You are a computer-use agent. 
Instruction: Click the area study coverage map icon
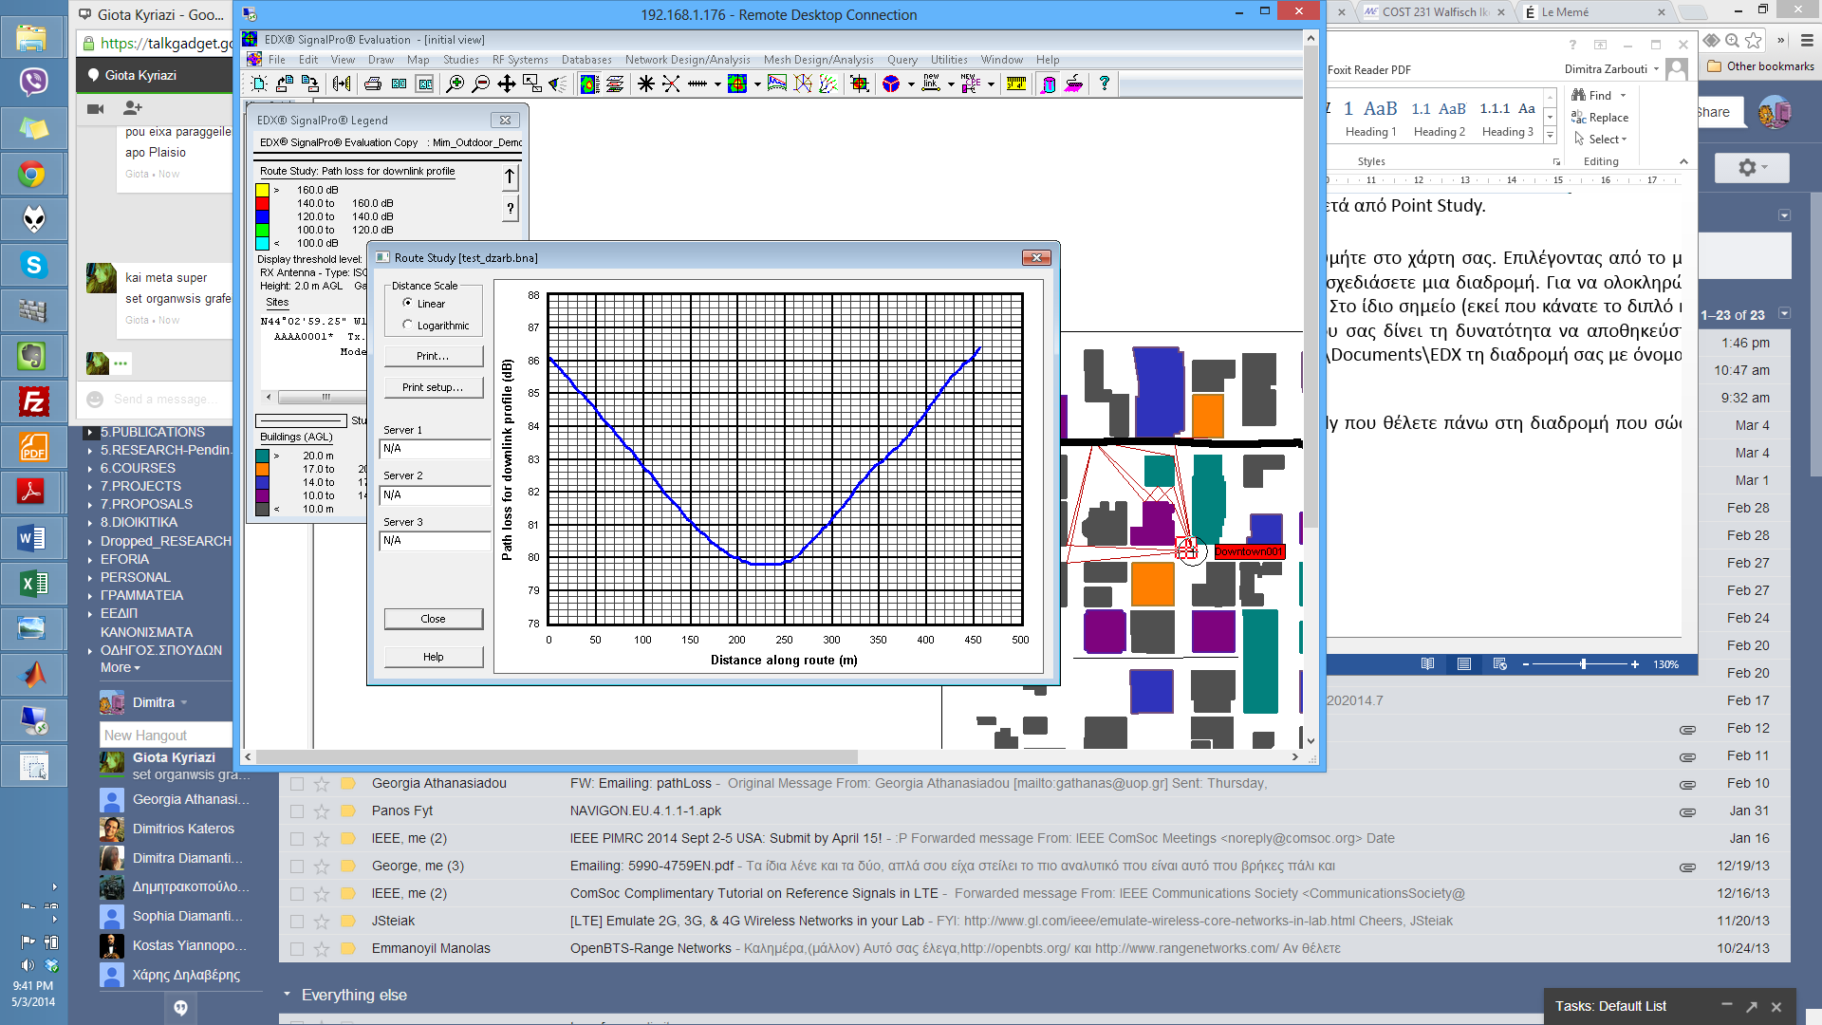[x=737, y=84]
